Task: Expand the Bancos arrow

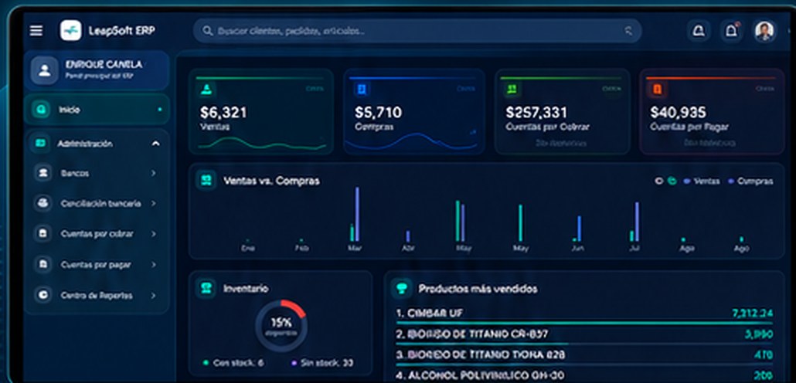Action: pos(153,174)
